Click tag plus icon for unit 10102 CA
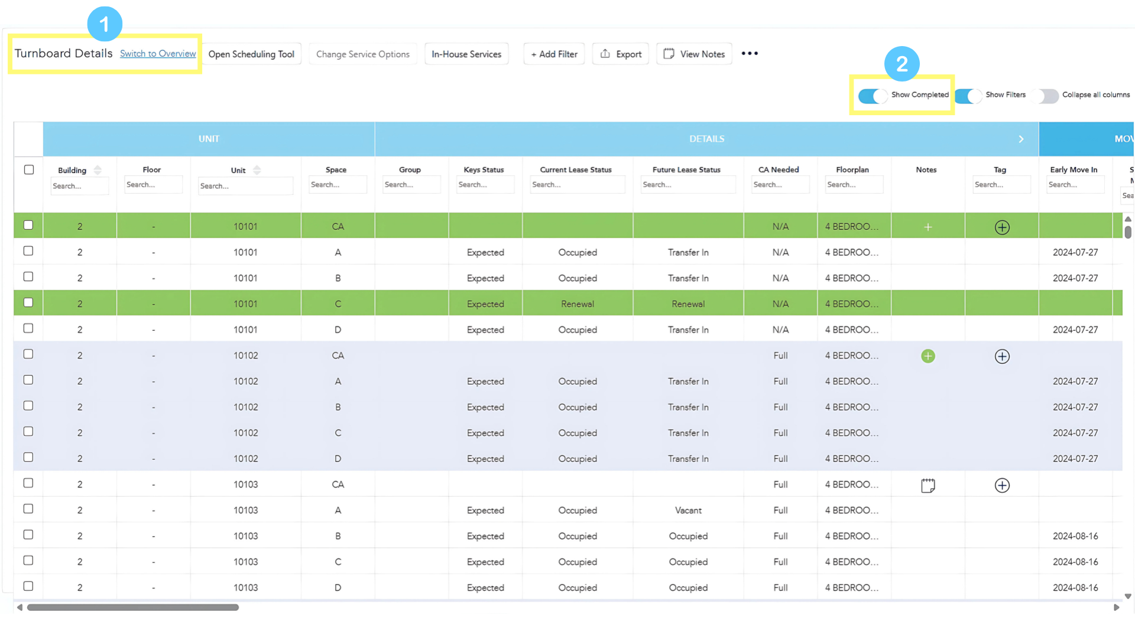This screenshot has height=638, width=1135. pos(1002,356)
